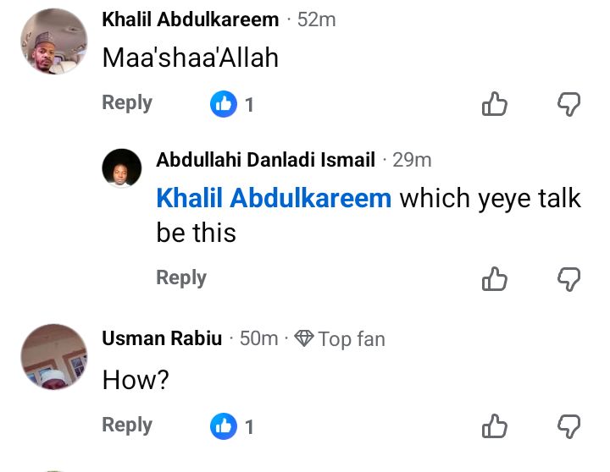Open Abdullahi Danladi Ismail's profile name
The height and width of the screenshot is (472, 610).
tap(265, 159)
